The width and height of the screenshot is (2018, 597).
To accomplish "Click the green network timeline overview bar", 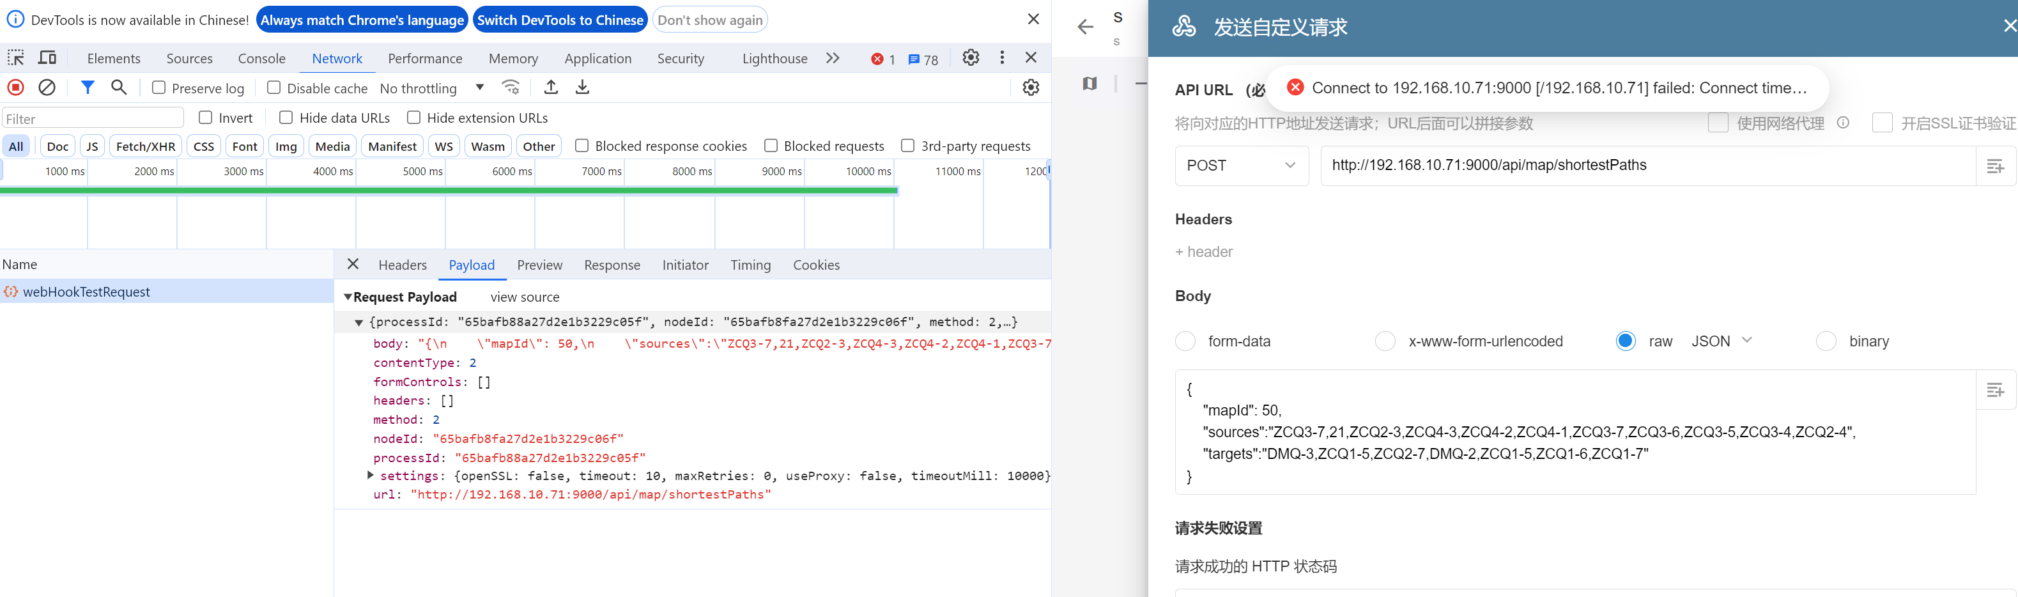I will (x=448, y=190).
